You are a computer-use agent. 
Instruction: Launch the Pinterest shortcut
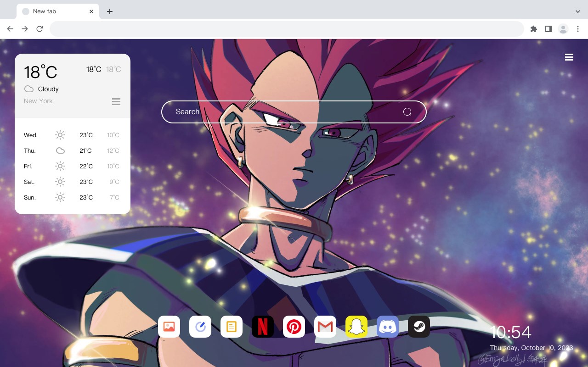[x=294, y=327]
